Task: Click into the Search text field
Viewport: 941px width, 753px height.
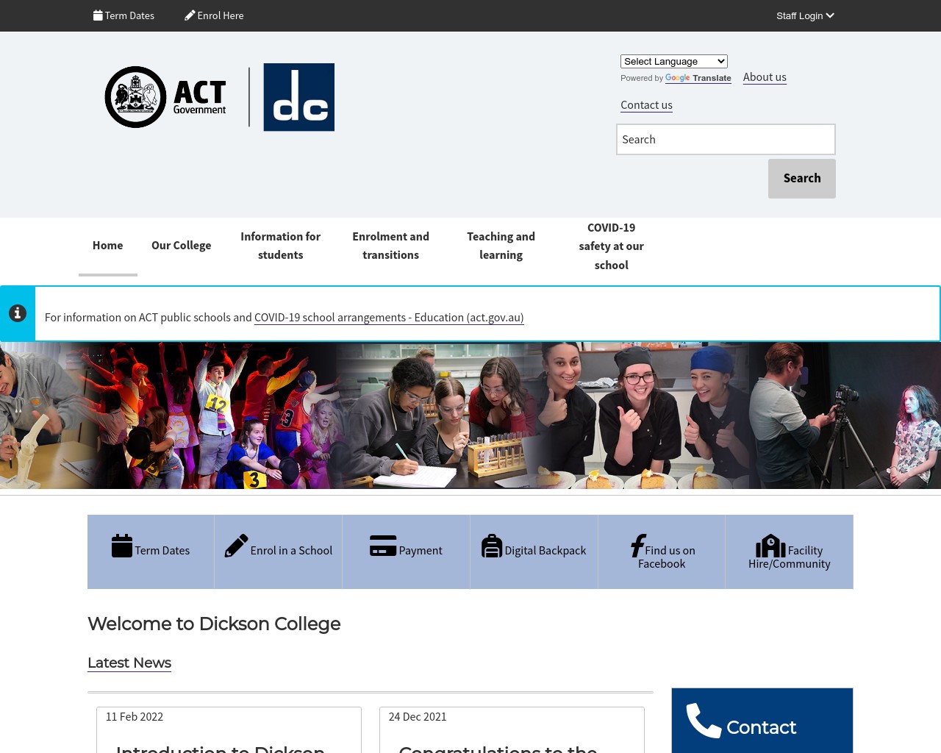Action: click(725, 140)
